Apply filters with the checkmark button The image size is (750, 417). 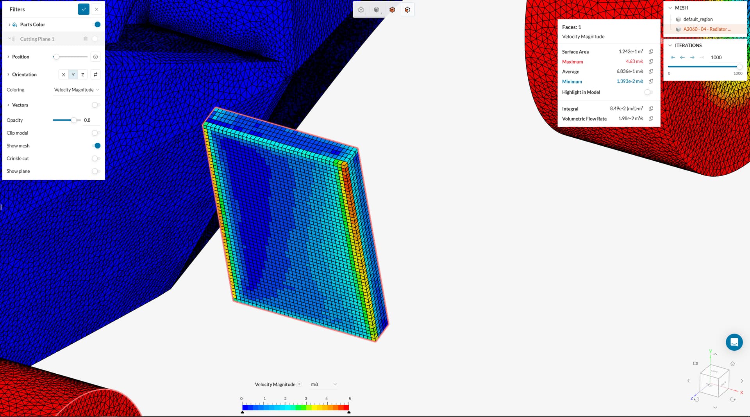tap(84, 9)
